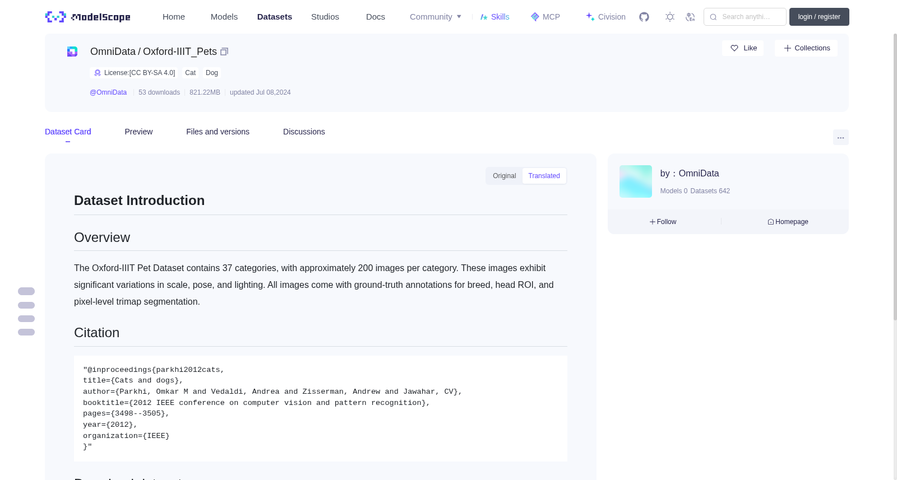Click the Dataset Introduction heading
897x480 pixels.
pos(139,201)
